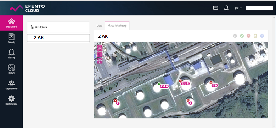Viewport: 276px width, 128px height.
Task: Open Konfiguracja settings gear
Action: click(11, 100)
